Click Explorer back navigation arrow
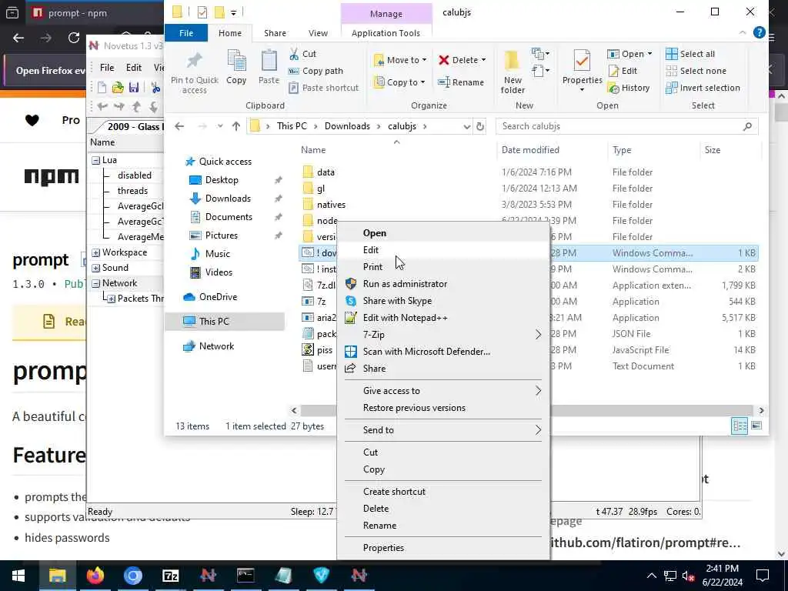Image resolution: width=788 pixels, height=591 pixels. (x=179, y=127)
